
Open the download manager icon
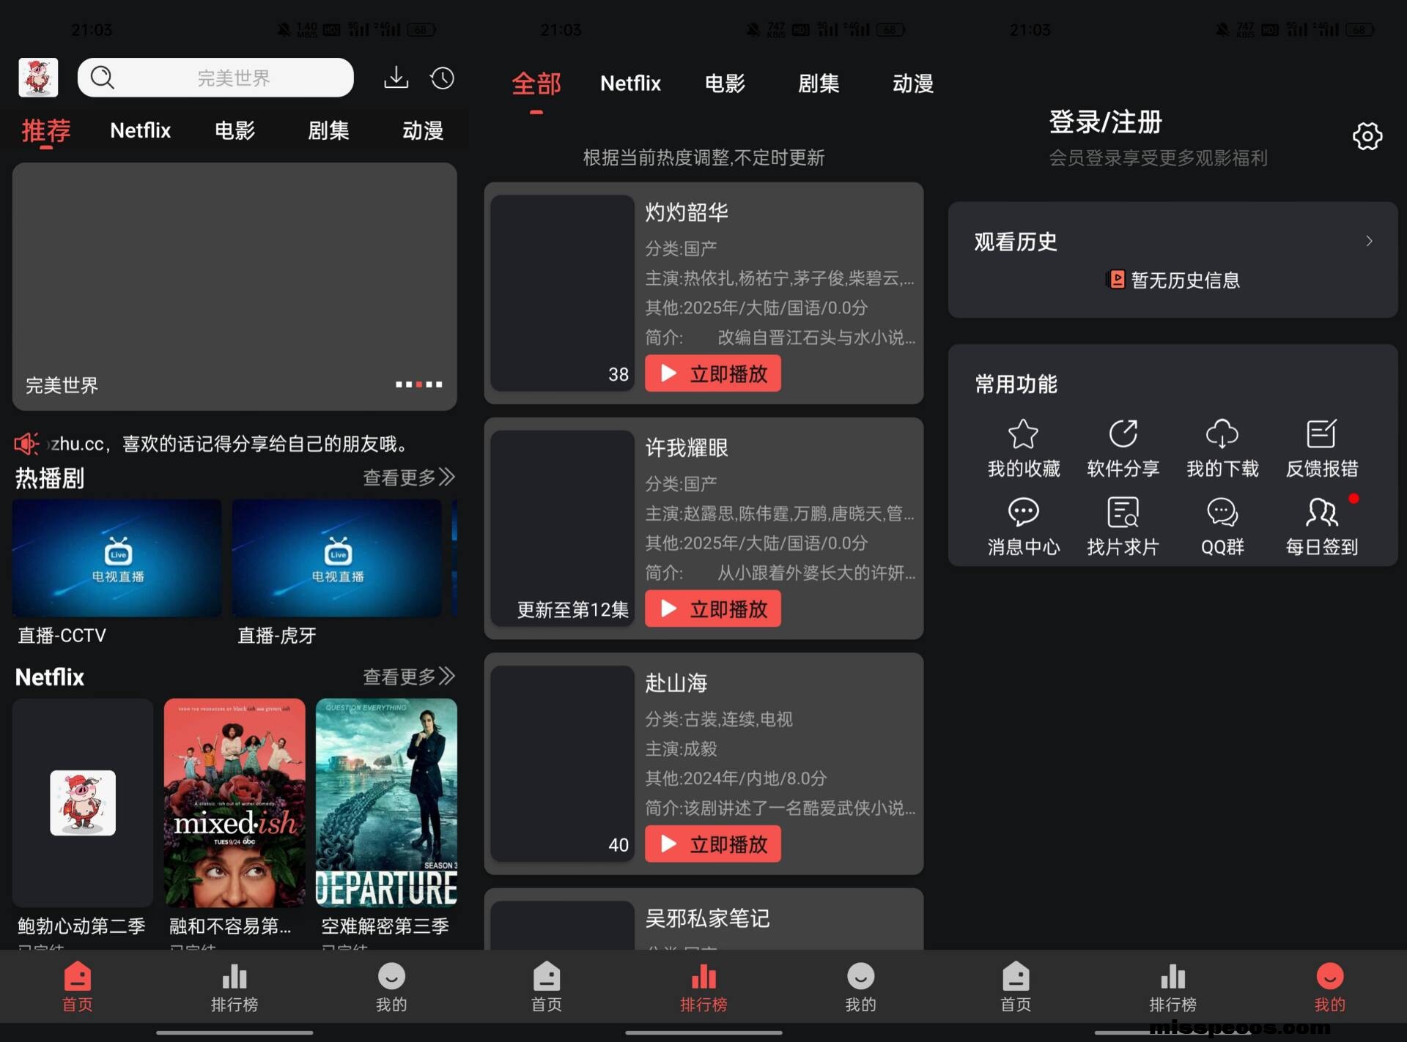click(396, 78)
